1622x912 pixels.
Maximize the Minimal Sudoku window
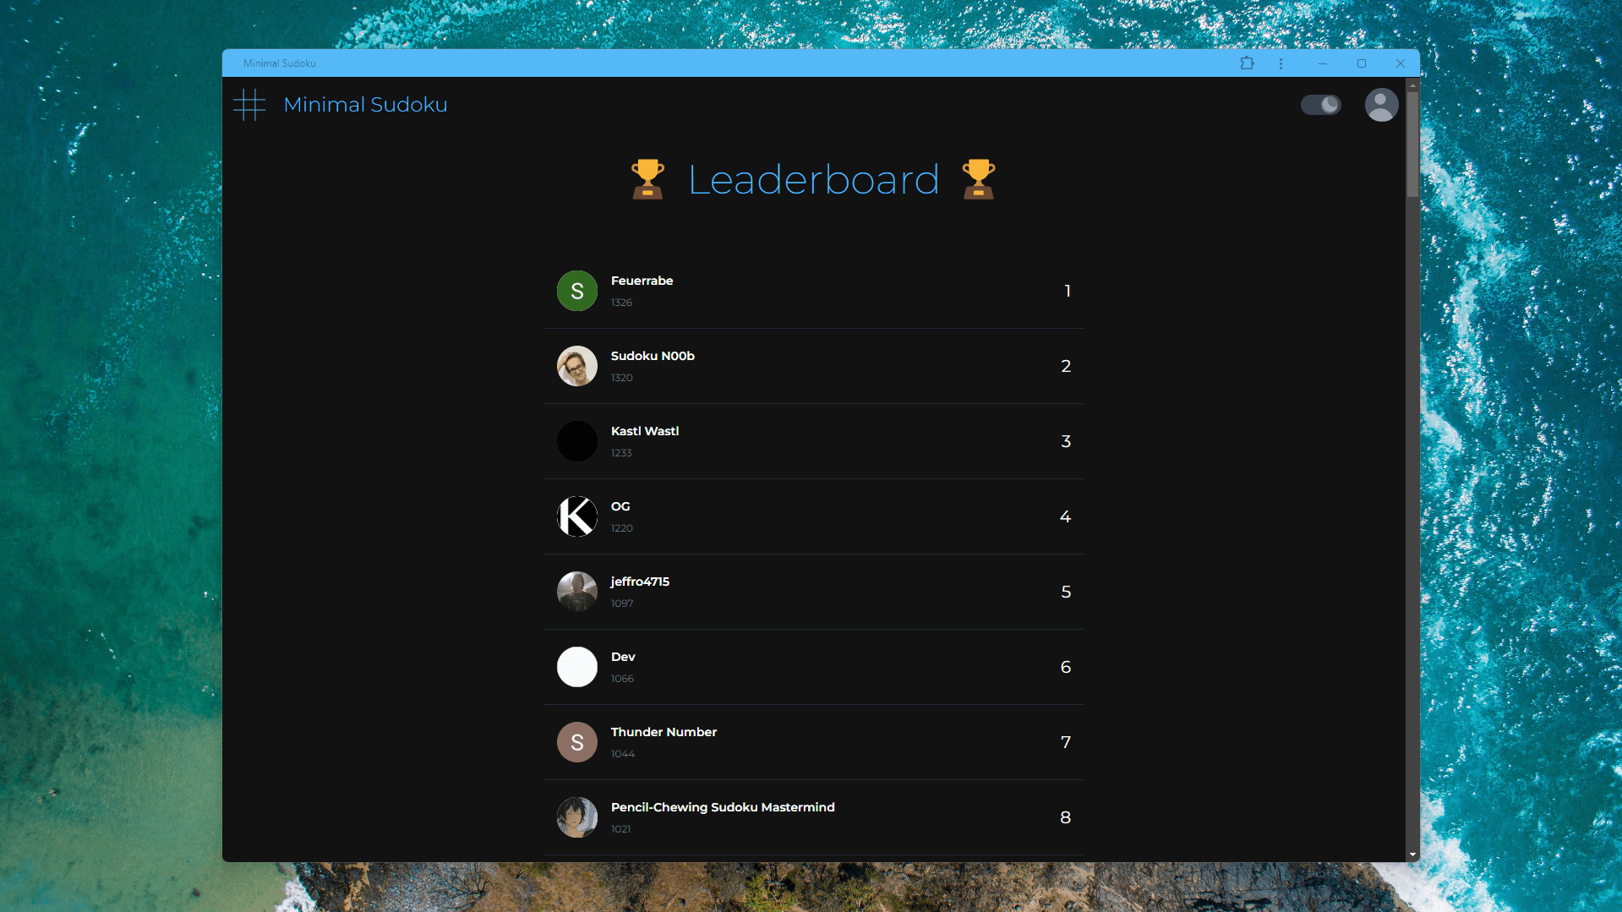click(1361, 63)
